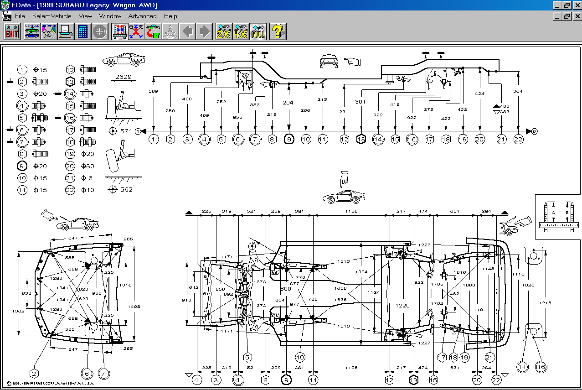Click the 403 value in the side view
582x390 pixels.
point(504,106)
